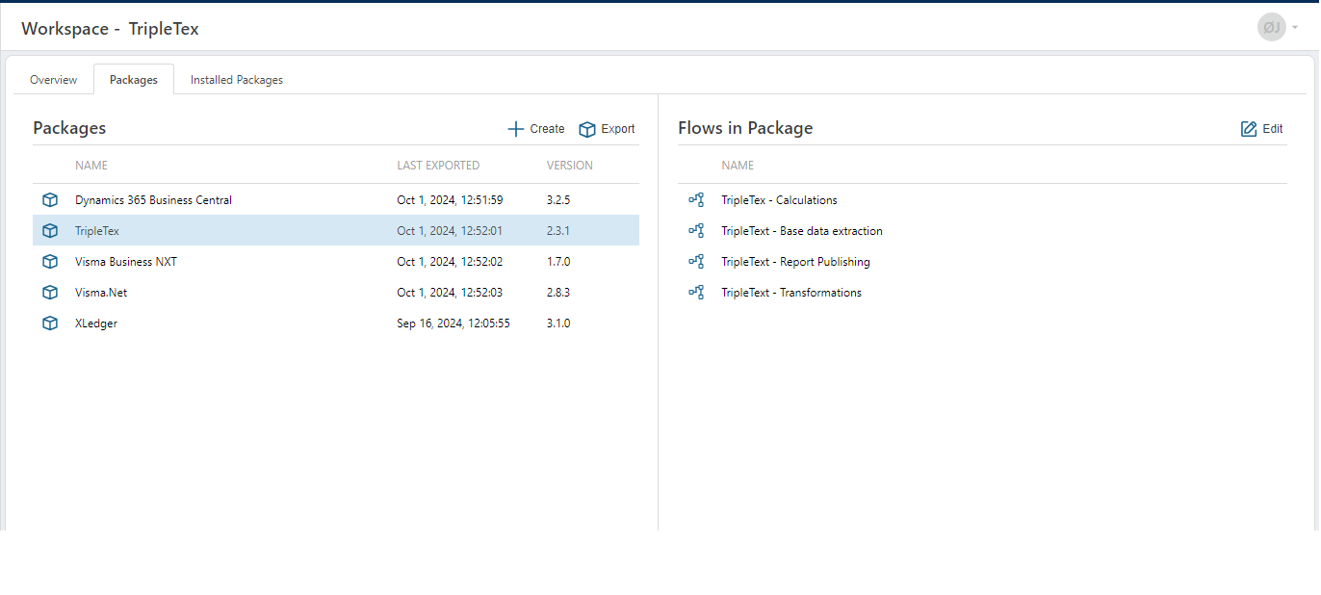This screenshot has width=1321, height=595.
Task: Select the XLedger package name
Action: point(96,323)
